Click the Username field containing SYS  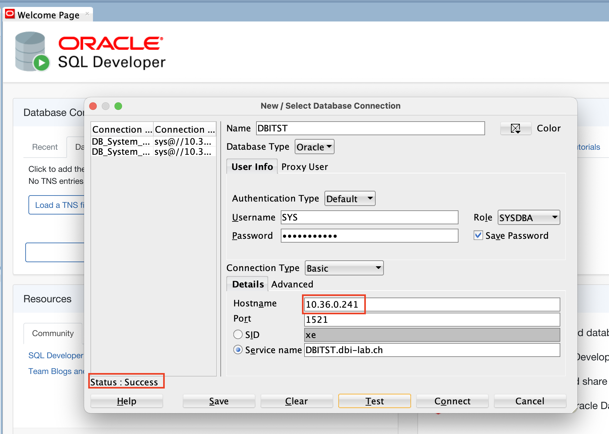pyautogui.click(x=369, y=217)
